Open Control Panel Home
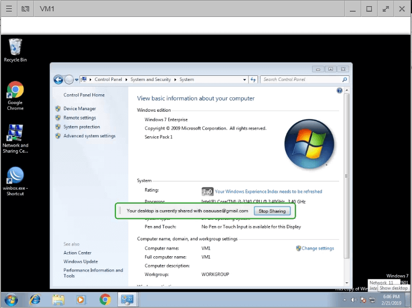Screen dimensions: 412x308 84,95
